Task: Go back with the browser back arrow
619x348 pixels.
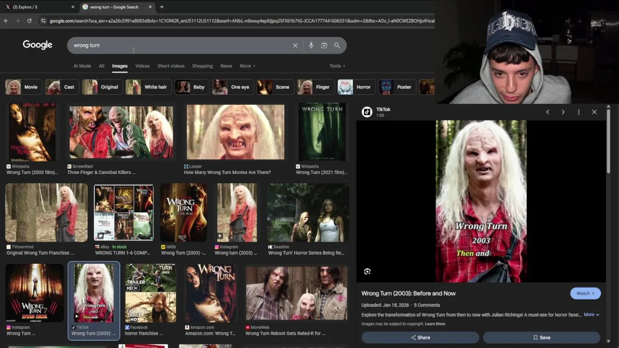Action: tap(6, 21)
